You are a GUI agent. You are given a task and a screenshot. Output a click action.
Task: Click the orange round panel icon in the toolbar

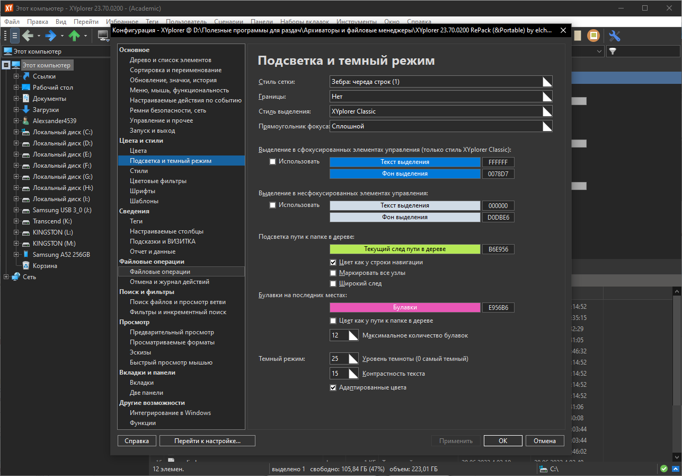(594, 36)
